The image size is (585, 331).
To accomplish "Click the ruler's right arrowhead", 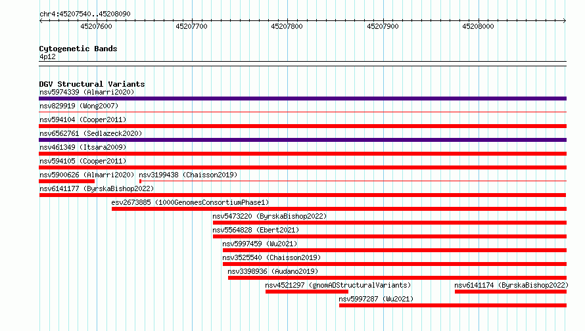I will (x=565, y=21).
